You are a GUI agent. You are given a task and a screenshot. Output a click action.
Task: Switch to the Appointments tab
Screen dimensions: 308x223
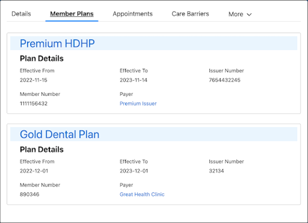click(x=132, y=14)
